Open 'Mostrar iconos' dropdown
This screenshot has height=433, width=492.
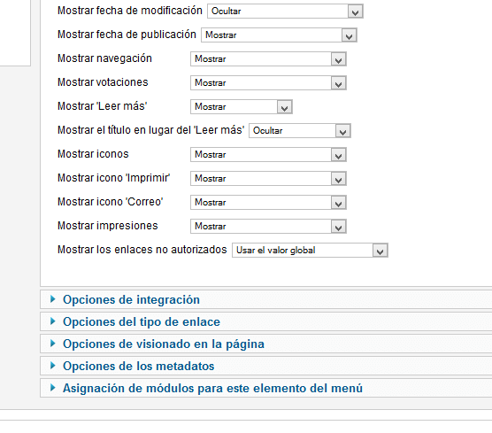point(268,154)
